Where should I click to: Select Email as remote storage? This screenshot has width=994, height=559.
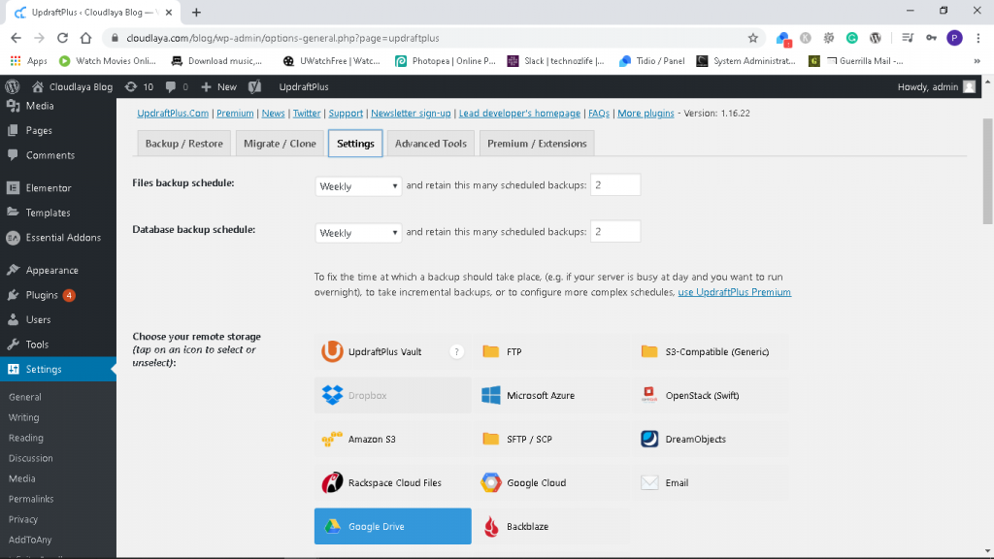710,482
